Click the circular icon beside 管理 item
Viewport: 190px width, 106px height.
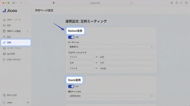point(4,54)
